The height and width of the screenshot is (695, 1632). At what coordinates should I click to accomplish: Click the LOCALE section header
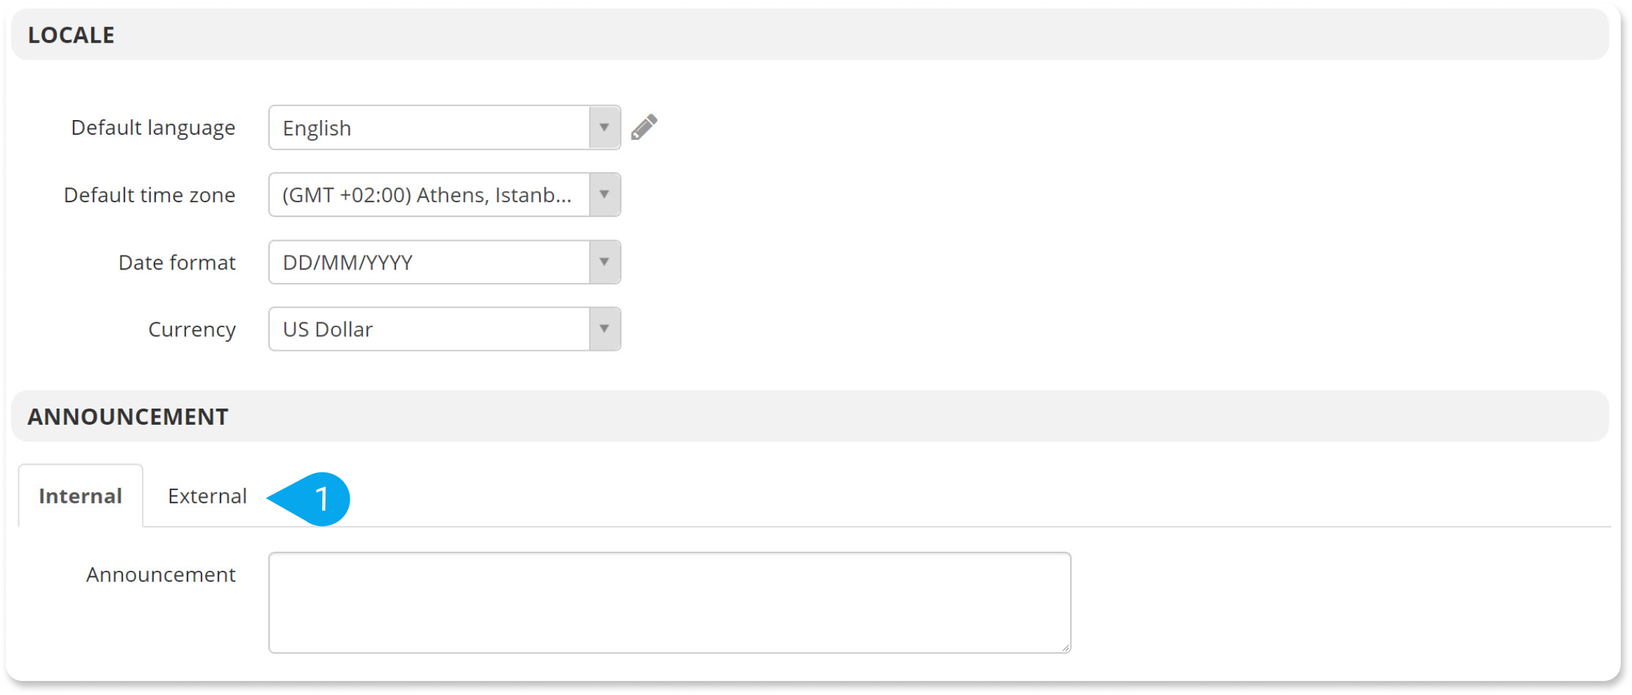(x=71, y=34)
